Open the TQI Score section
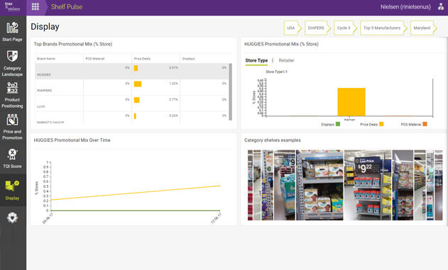The width and height of the screenshot is (448, 270). tap(12, 158)
